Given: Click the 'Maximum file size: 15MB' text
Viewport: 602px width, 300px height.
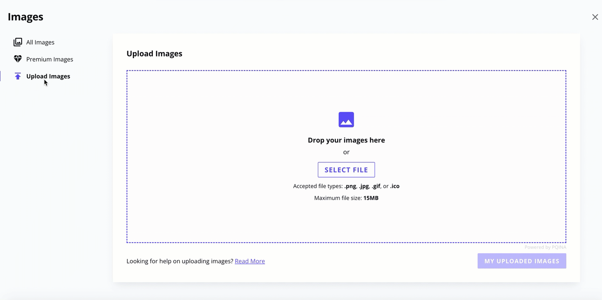Looking at the screenshot, I should 346,198.
